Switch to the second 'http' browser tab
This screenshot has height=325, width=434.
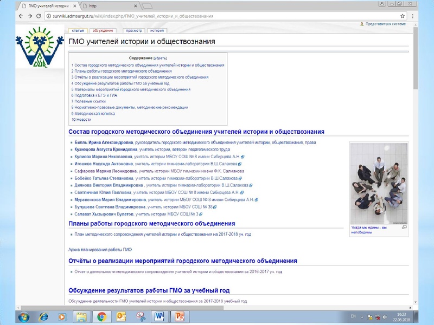click(108, 5)
